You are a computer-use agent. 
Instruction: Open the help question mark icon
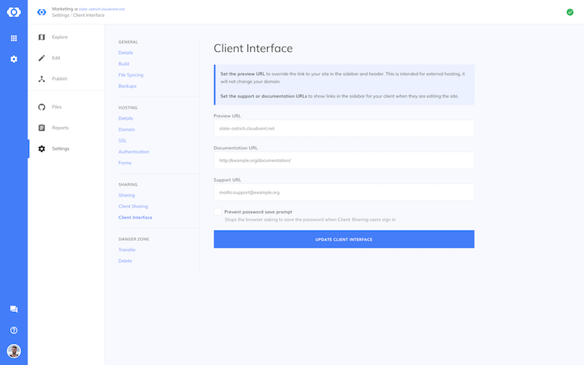click(x=14, y=330)
